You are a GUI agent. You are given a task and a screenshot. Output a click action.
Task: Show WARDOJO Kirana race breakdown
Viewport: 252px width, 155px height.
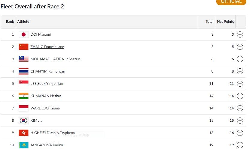click(x=240, y=108)
